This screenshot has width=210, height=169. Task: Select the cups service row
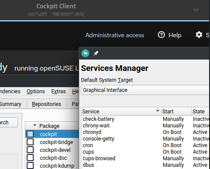[x=145, y=152]
